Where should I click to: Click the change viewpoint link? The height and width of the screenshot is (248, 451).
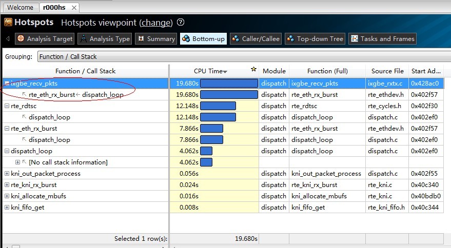[x=156, y=23]
